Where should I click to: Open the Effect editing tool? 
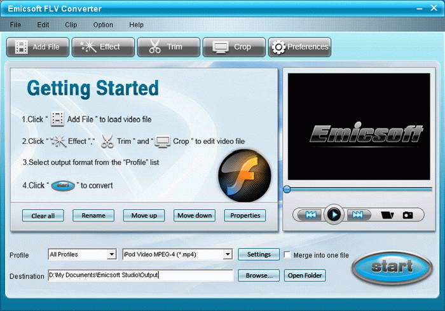coord(103,47)
